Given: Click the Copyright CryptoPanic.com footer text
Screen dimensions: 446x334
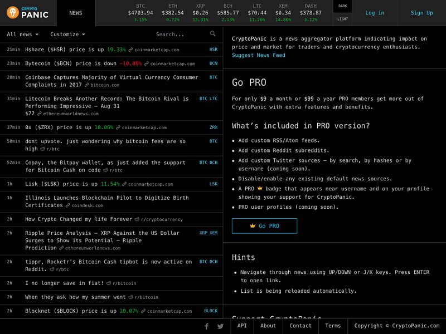Looking at the screenshot, I should pos(397,326).
